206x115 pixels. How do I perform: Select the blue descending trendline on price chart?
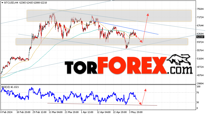click(x=125, y=28)
